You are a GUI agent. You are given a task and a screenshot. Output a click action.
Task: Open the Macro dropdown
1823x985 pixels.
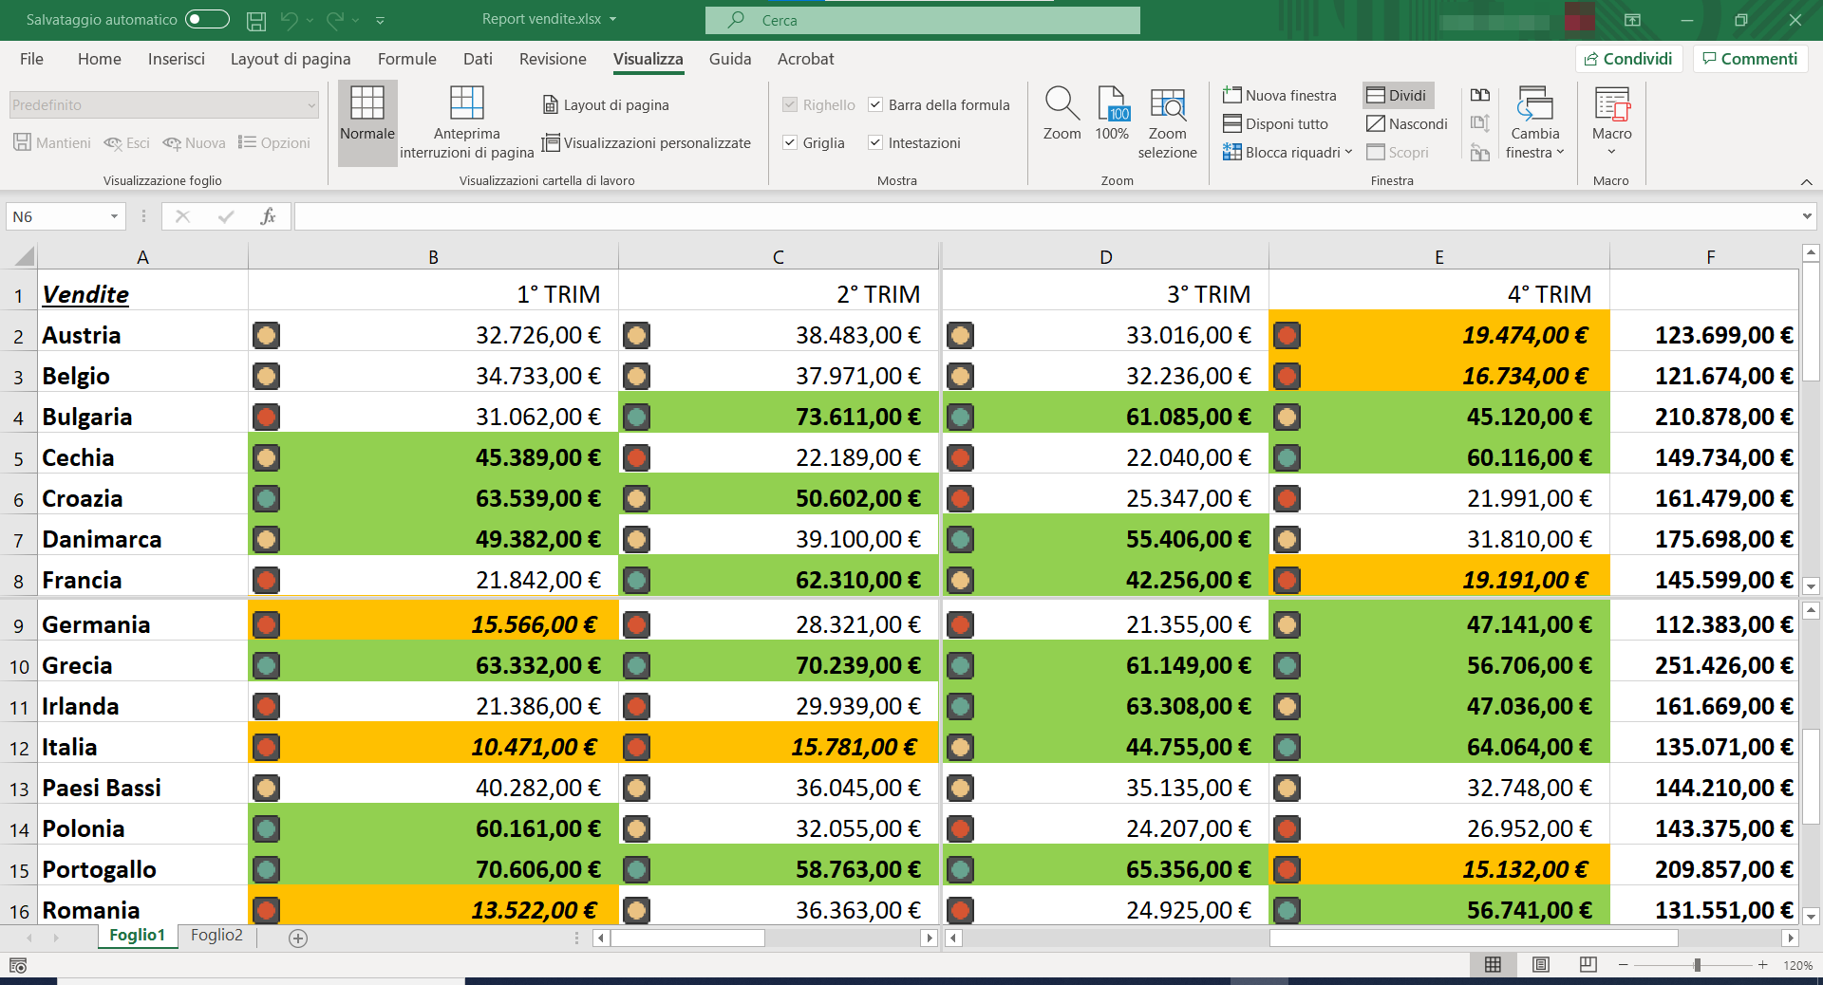[1611, 152]
